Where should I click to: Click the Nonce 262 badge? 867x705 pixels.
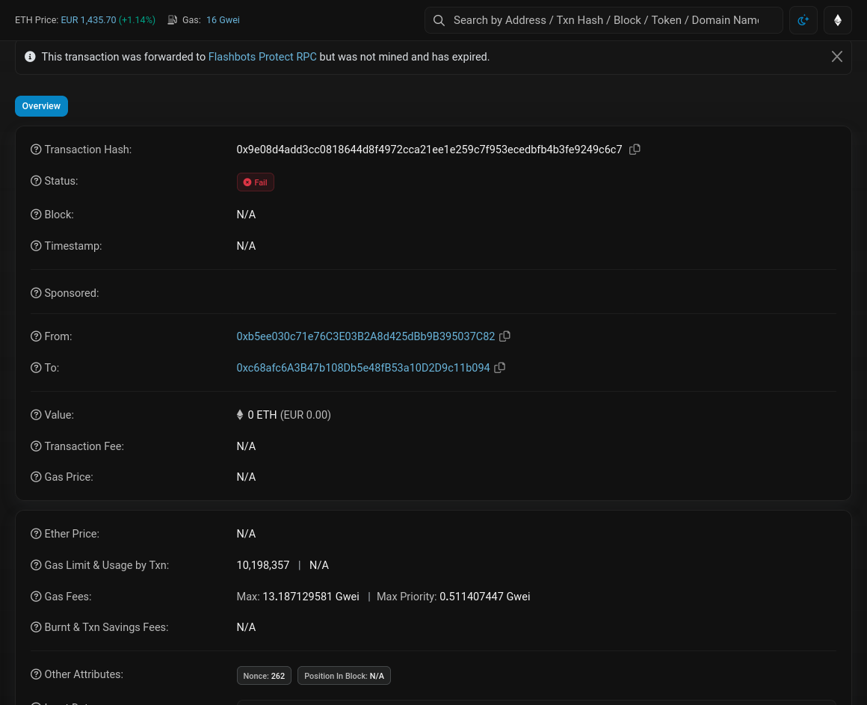tap(264, 675)
